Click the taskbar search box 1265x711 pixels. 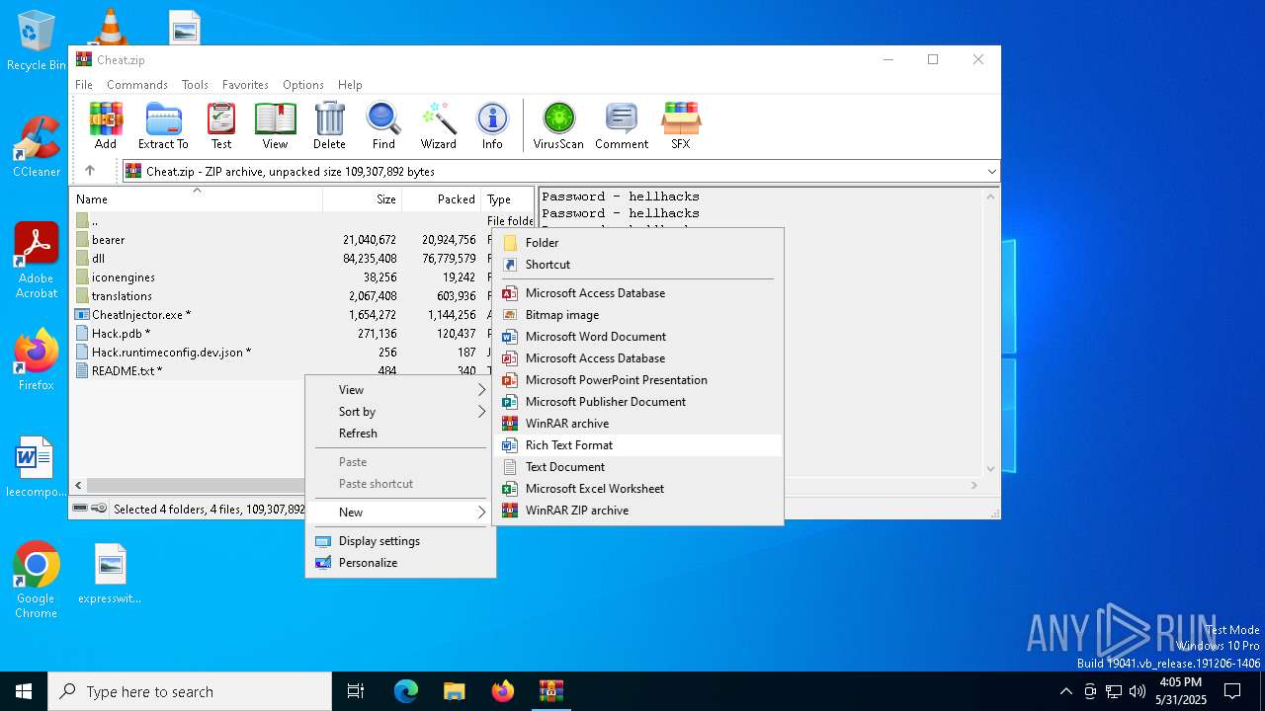click(190, 691)
